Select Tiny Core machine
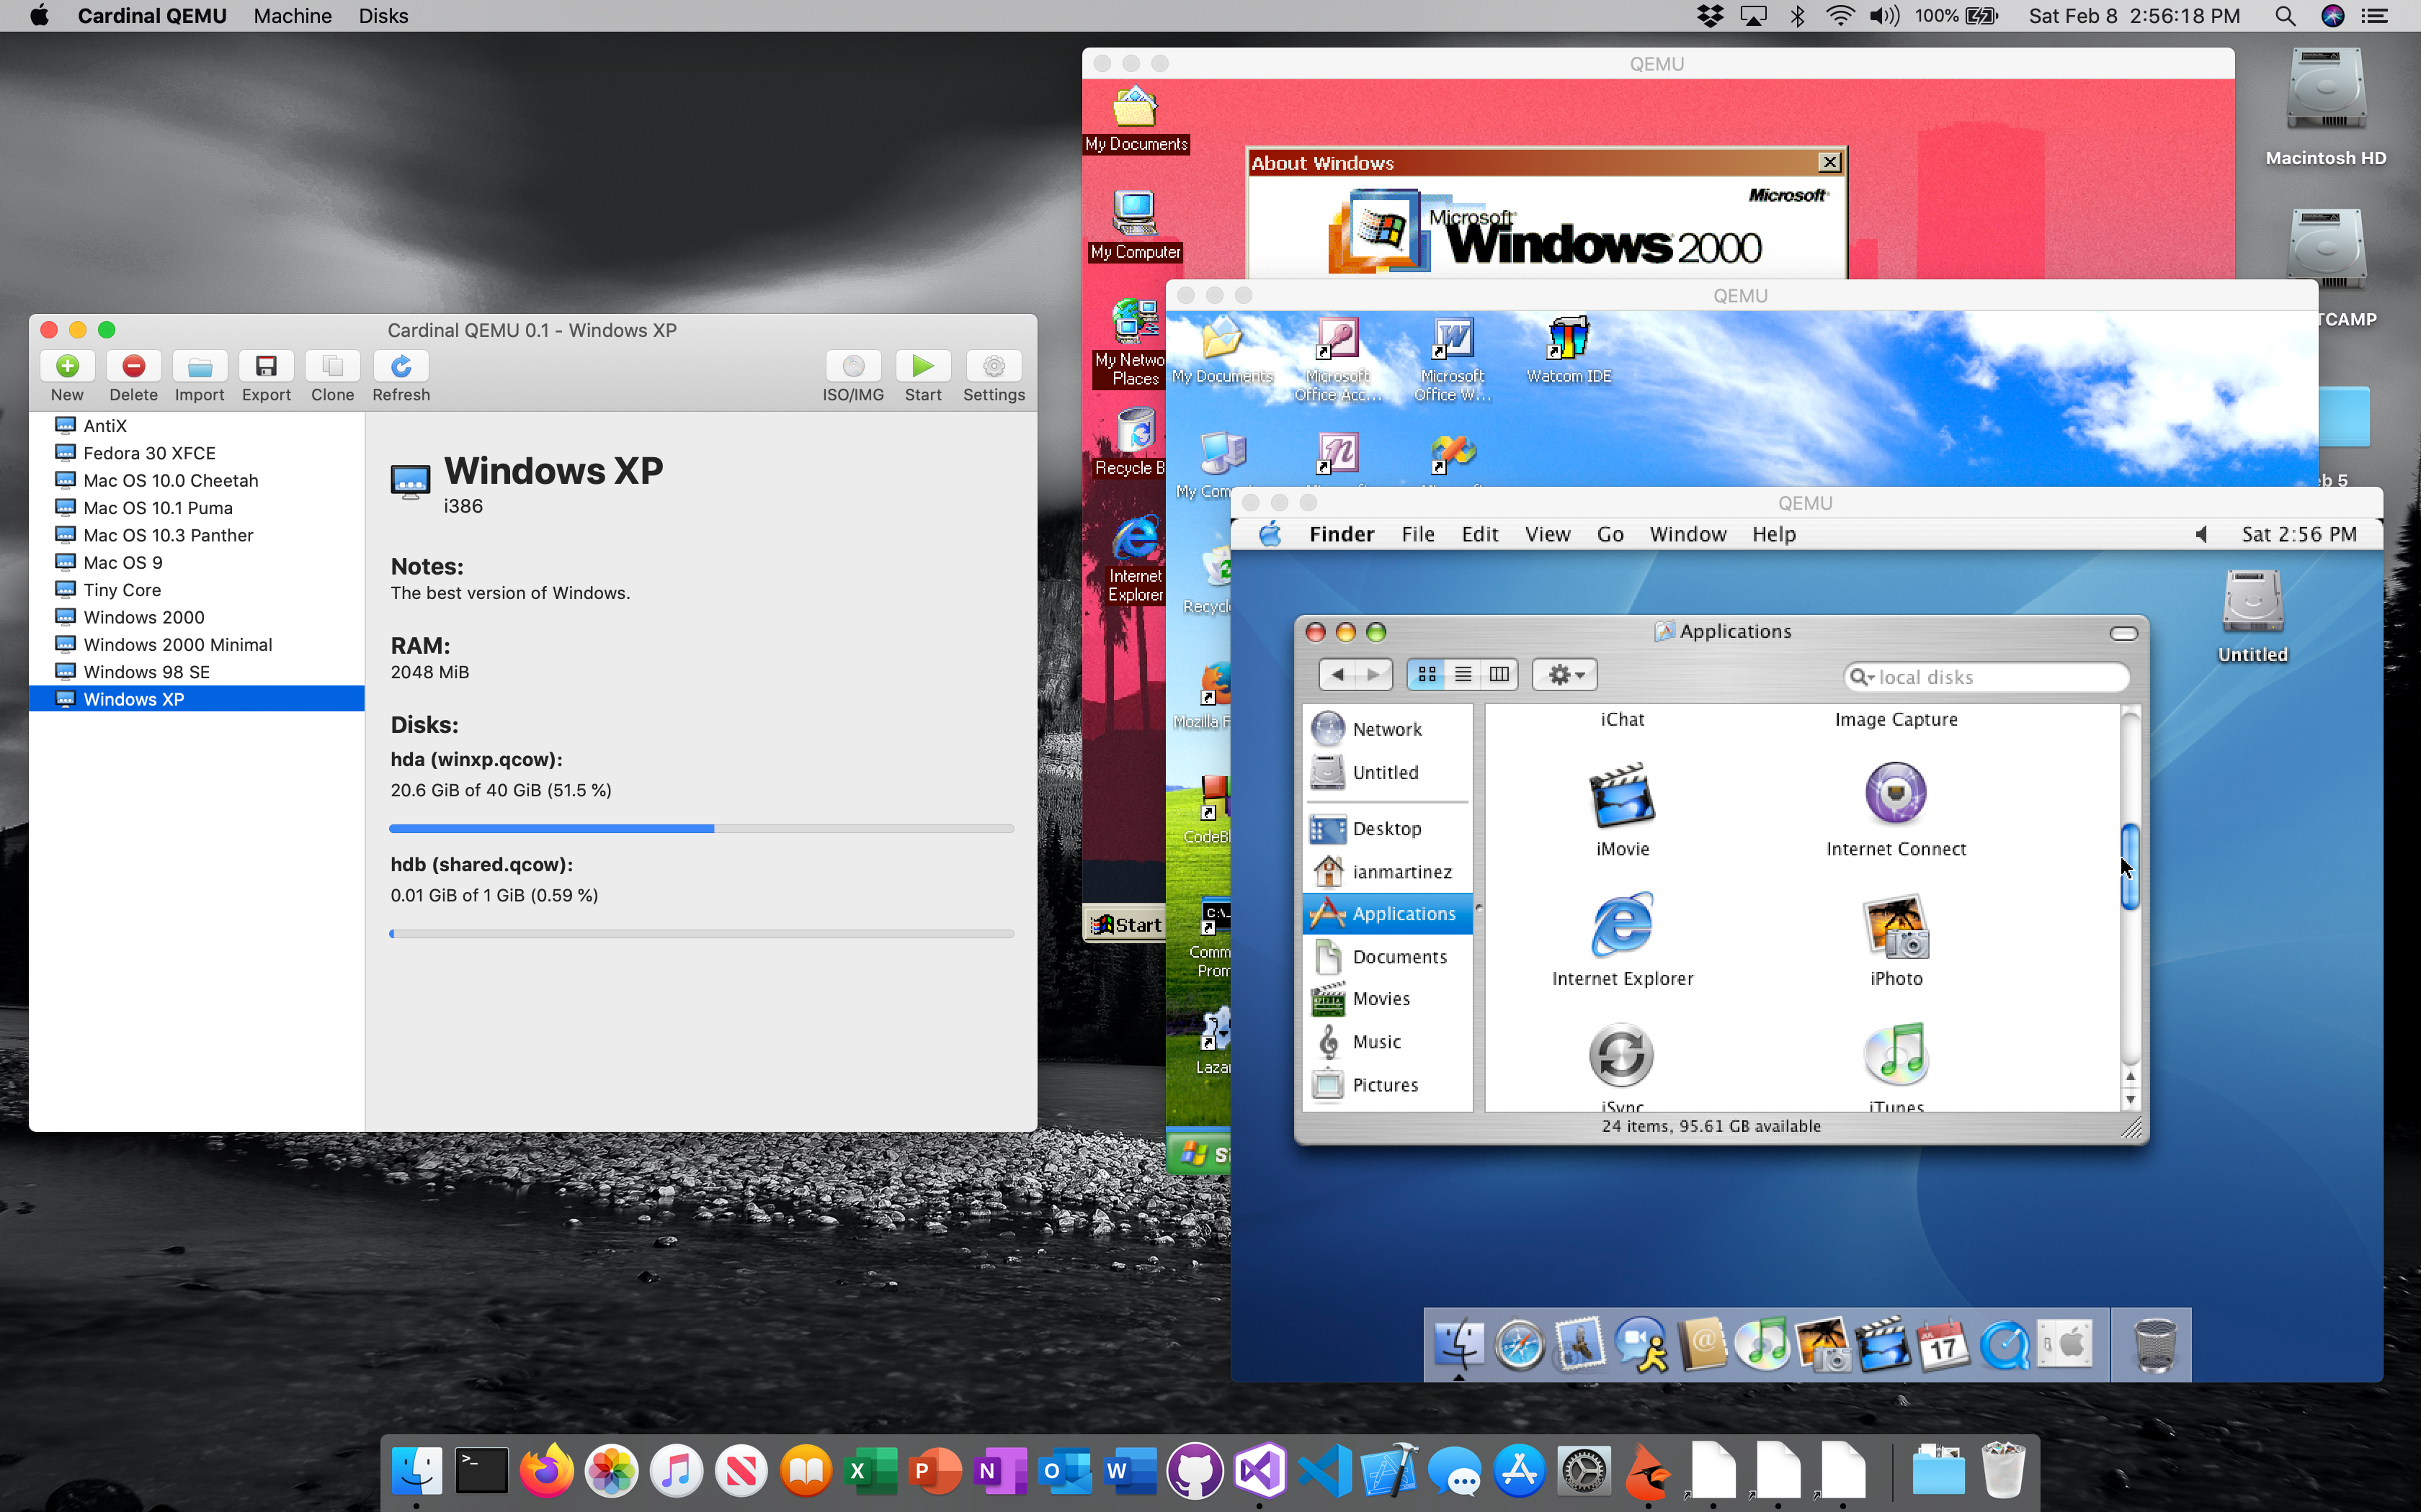 click(197, 590)
